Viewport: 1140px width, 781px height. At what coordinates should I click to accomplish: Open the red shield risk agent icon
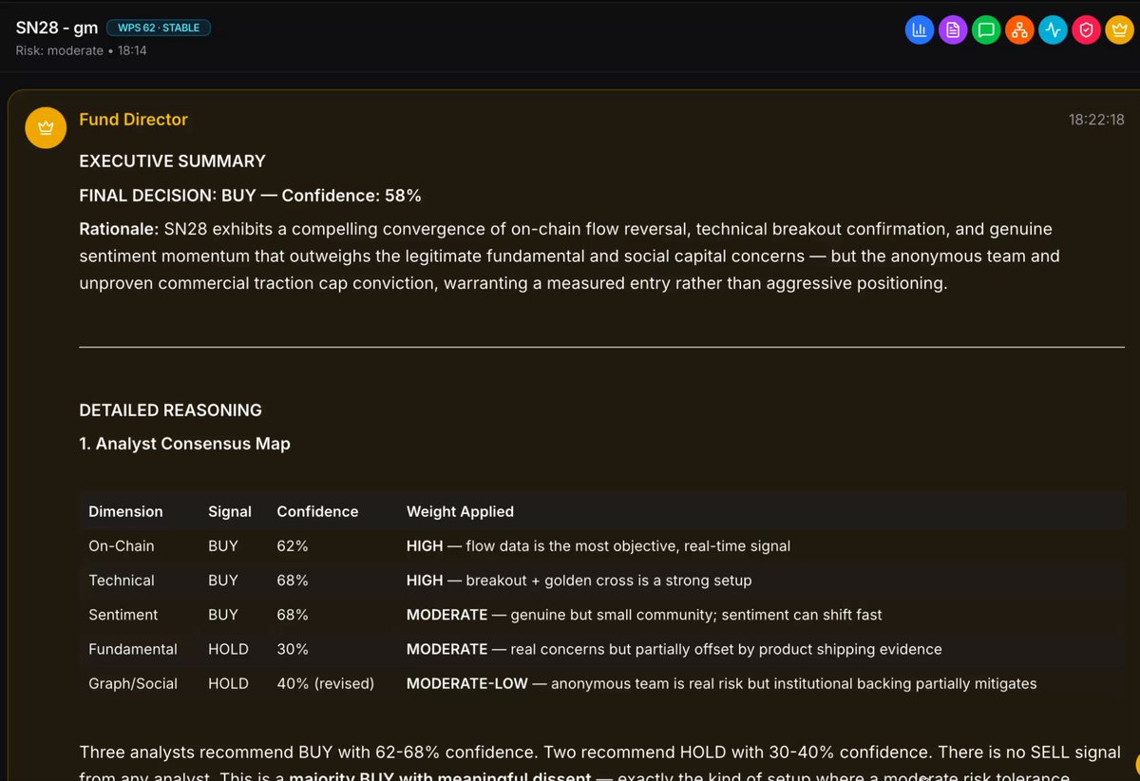(1086, 30)
